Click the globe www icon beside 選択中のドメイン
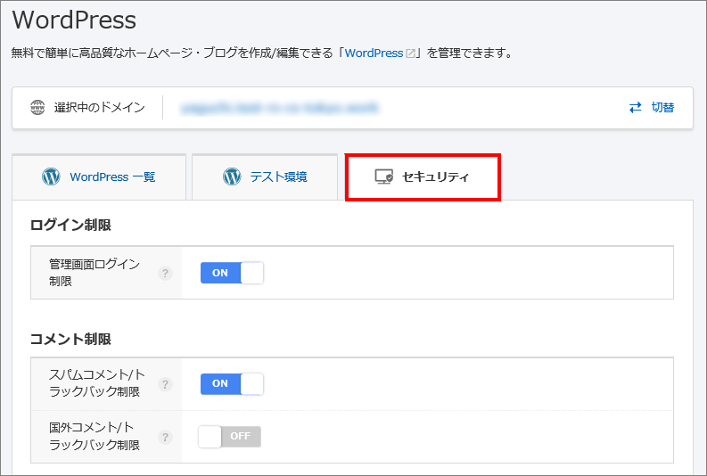 37,107
